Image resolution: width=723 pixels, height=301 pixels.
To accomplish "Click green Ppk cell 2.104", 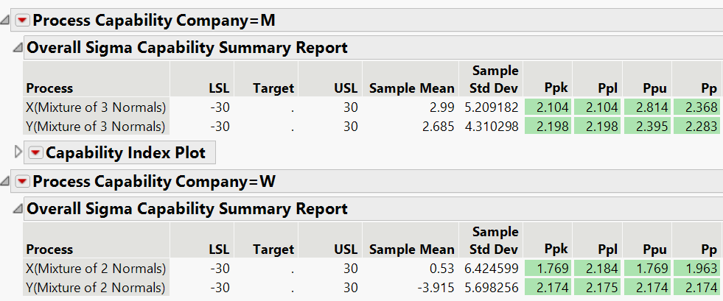I will click(x=548, y=107).
